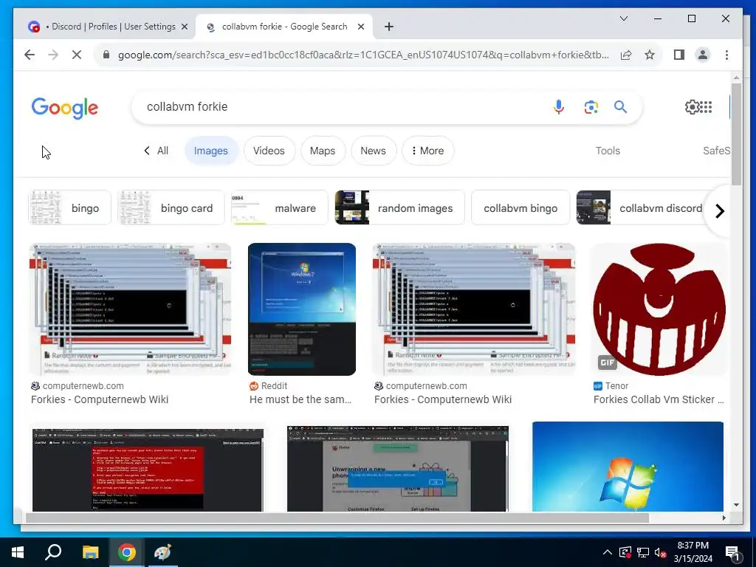Click the bingo card suggestion chip
The image size is (756, 567).
coord(171,207)
